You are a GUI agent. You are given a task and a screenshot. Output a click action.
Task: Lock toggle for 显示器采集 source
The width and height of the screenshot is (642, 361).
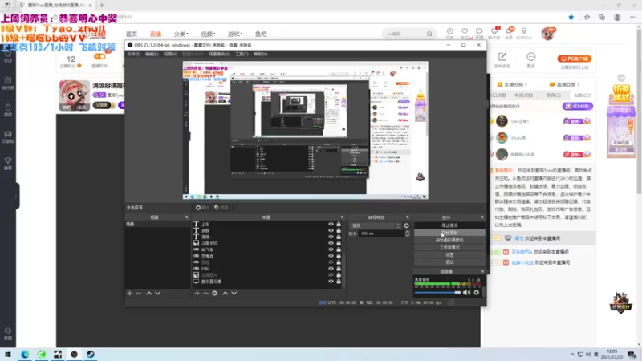tap(339, 282)
